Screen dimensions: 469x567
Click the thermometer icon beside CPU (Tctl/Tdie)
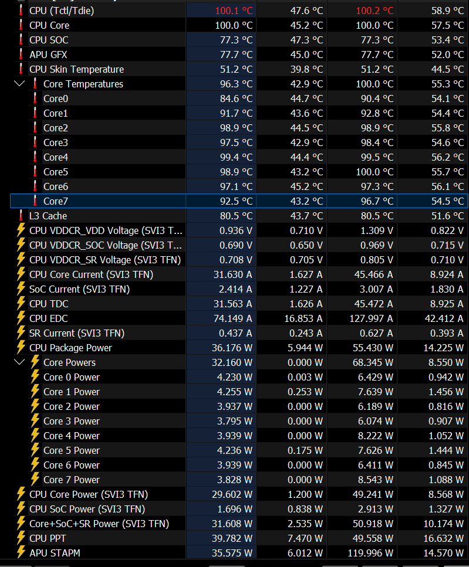[x=21, y=11]
